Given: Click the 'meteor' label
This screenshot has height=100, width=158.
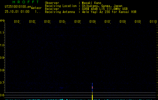Looking at the screenshot, I should [x=36, y=8].
